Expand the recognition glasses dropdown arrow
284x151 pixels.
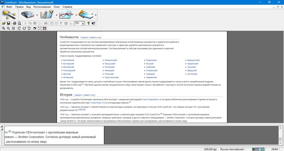pyautogui.click(x=76, y=15)
